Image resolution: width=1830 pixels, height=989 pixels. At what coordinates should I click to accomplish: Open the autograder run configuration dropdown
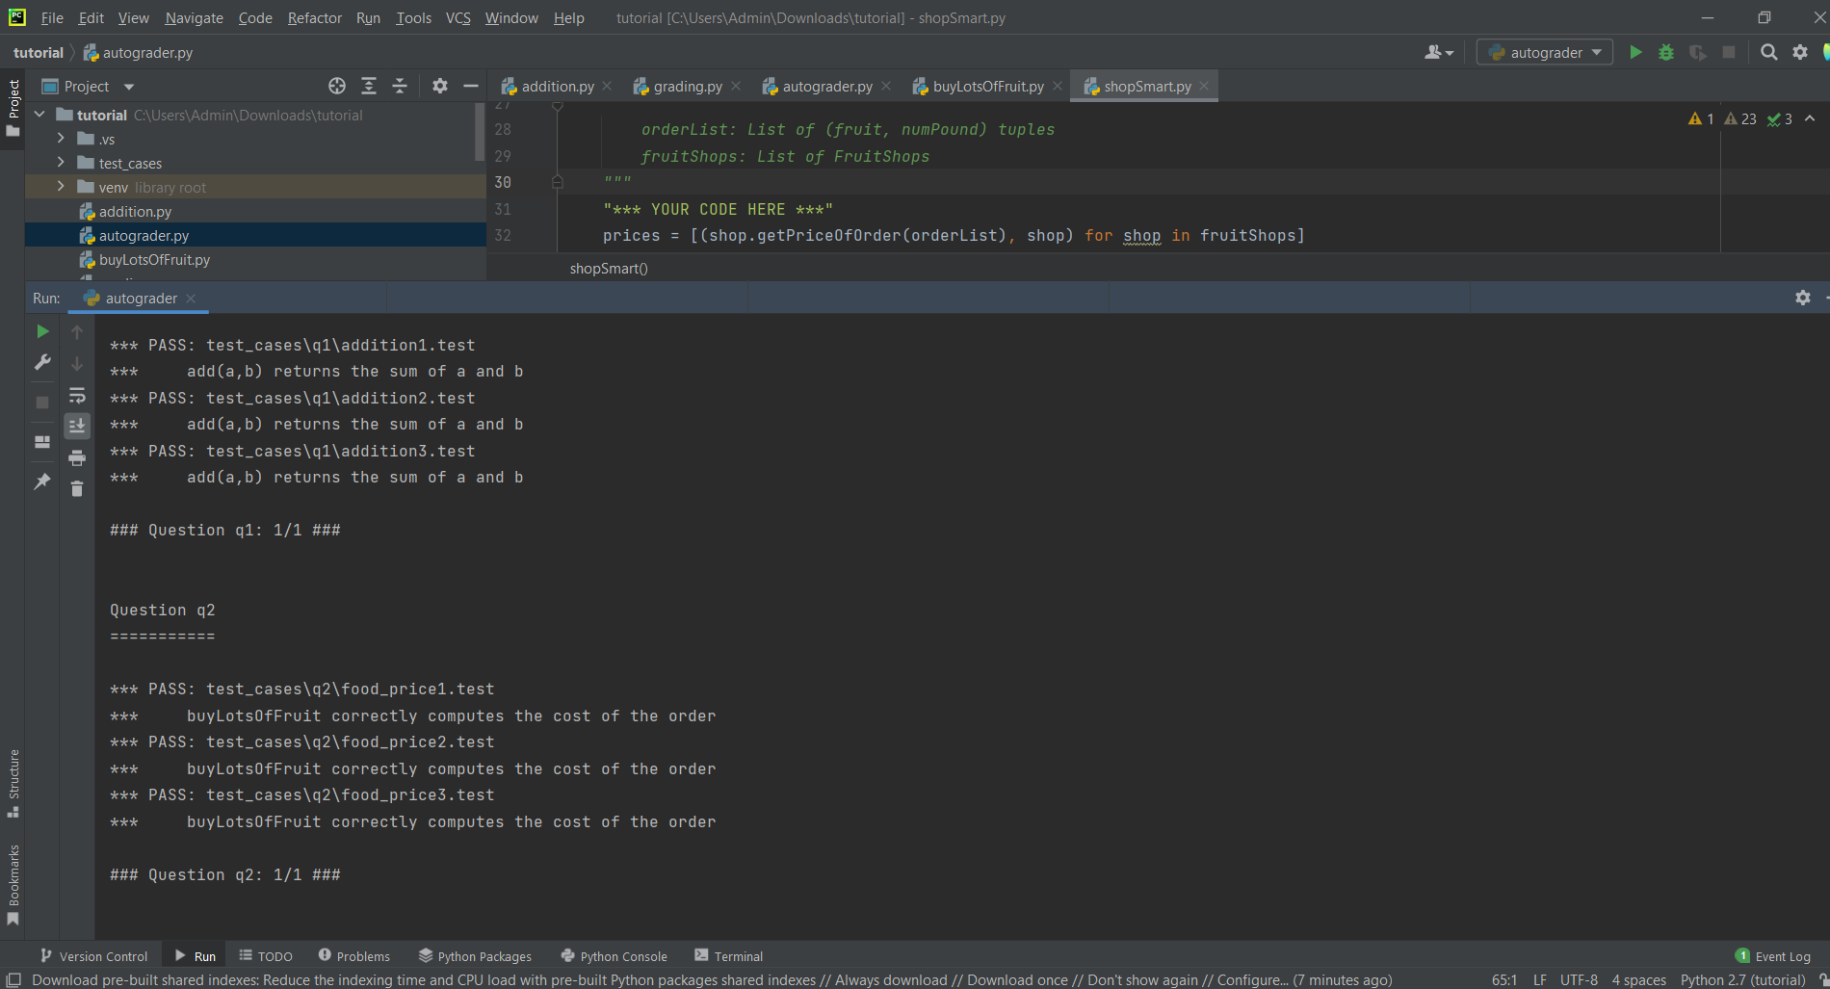click(x=1545, y=52)
